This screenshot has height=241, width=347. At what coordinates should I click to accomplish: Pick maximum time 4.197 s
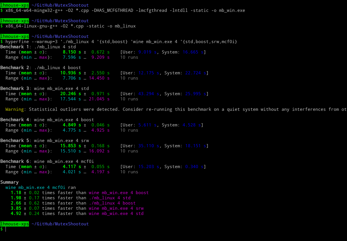[x=100, y=172]
